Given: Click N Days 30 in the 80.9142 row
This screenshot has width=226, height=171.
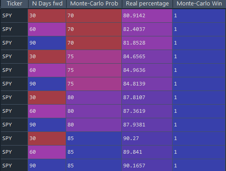Looking at the screenshot, I should 47,15.
